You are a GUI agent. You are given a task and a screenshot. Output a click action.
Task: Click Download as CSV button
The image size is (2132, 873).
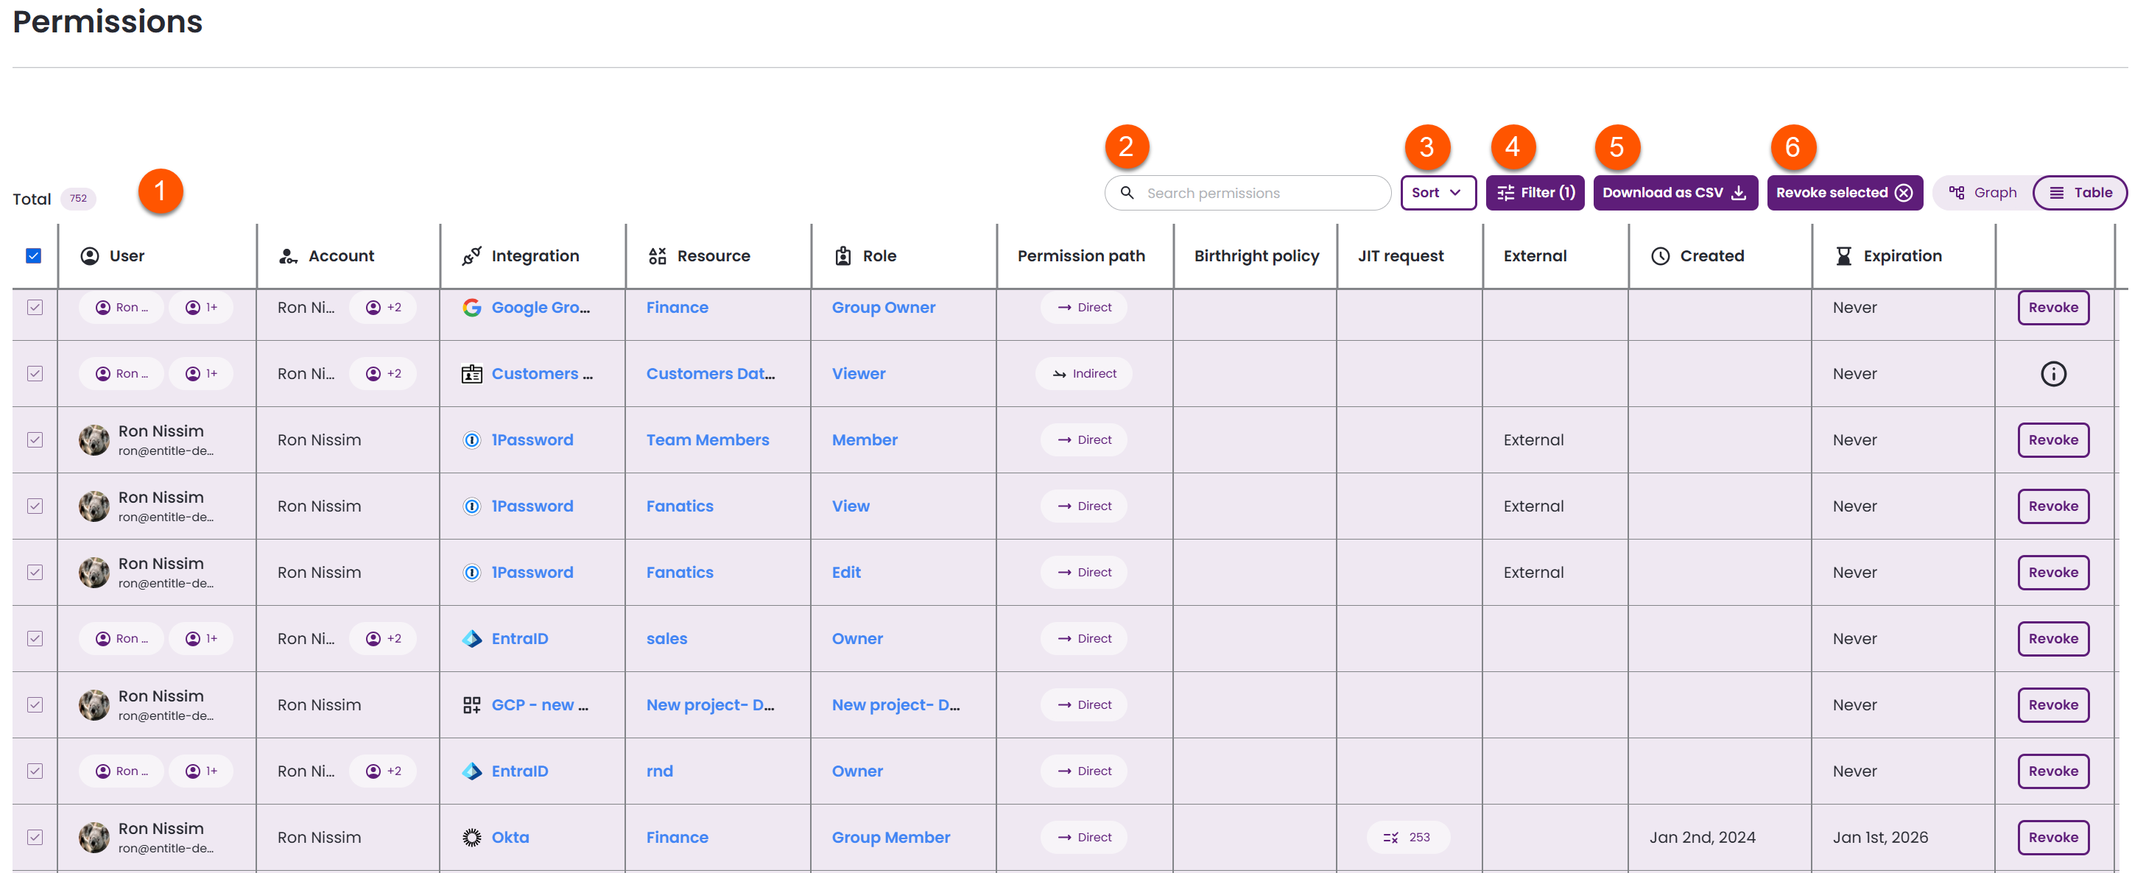1675,193
